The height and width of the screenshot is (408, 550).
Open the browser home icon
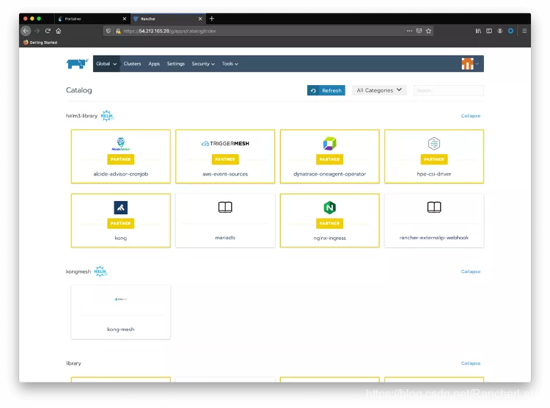coord(59,31)
